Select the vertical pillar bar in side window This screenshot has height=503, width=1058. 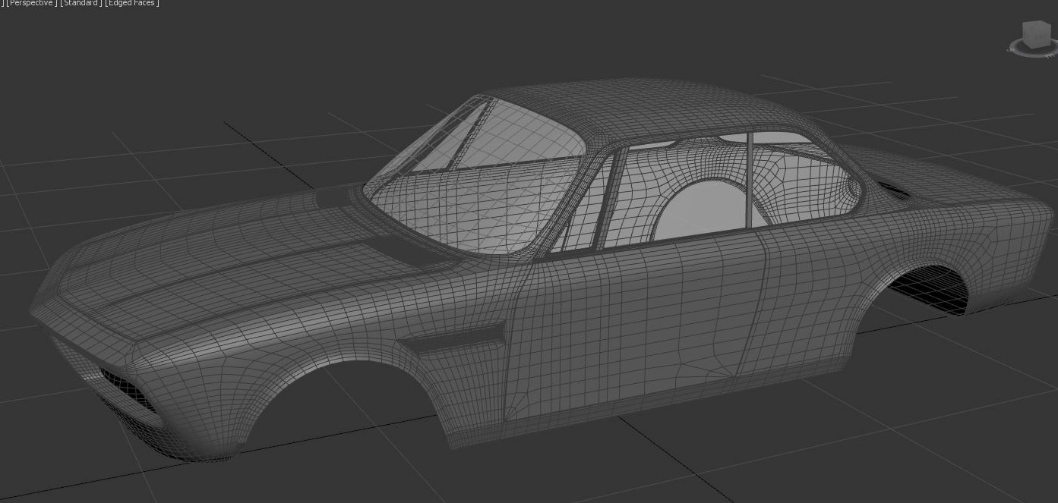(x=748, y=181)
